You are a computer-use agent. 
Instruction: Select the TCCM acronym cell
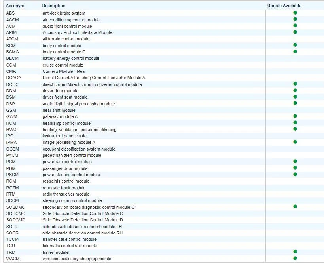[x=12, y=239]
